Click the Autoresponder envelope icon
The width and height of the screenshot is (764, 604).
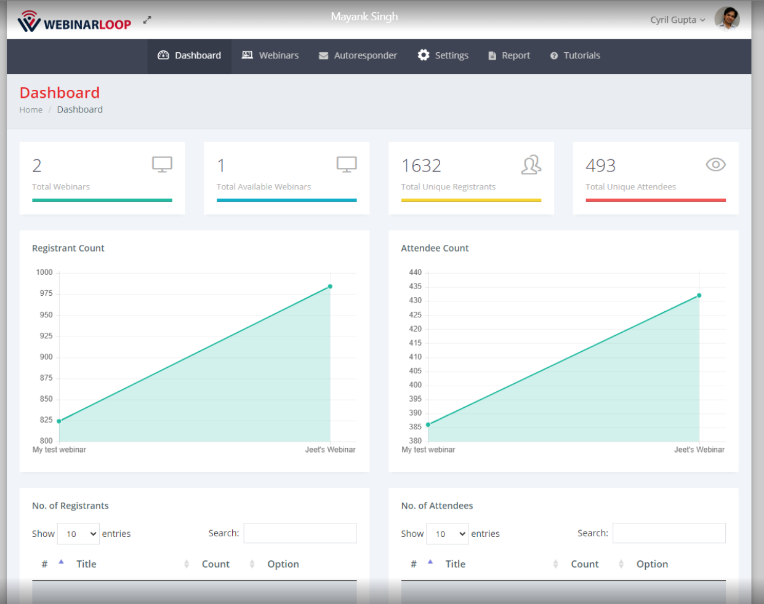(x=323, y=55)
